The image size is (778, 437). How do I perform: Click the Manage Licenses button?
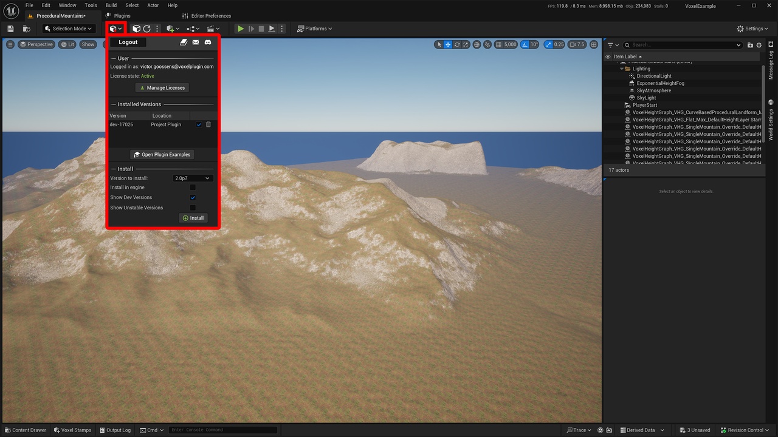(162, 88)
